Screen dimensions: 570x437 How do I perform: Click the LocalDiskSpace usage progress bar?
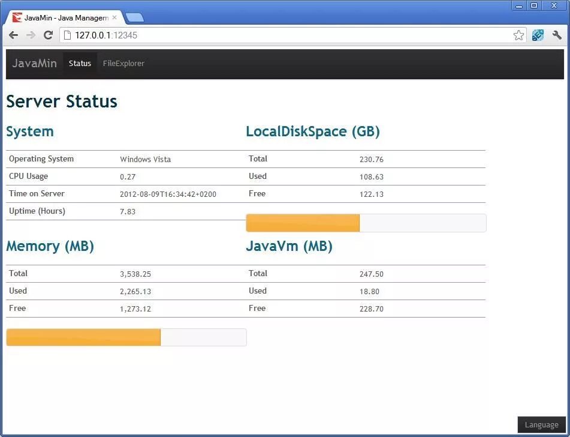tap(366, 223)
